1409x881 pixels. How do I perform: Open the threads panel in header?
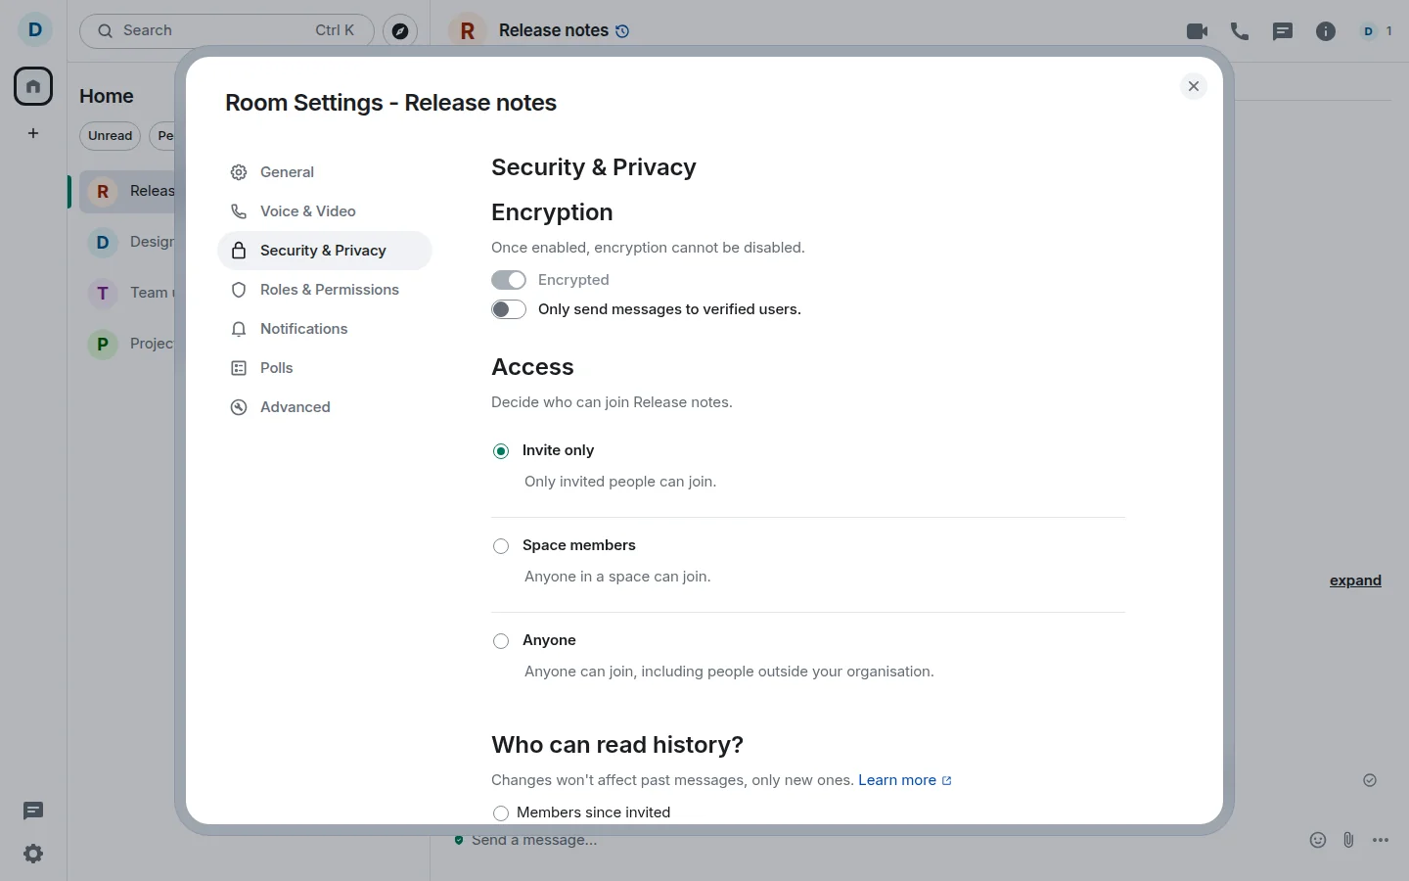pyautogui.click(x=1284, y=31)
